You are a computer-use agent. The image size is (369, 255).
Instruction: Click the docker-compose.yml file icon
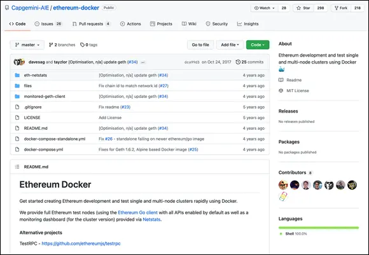(17, 149)
